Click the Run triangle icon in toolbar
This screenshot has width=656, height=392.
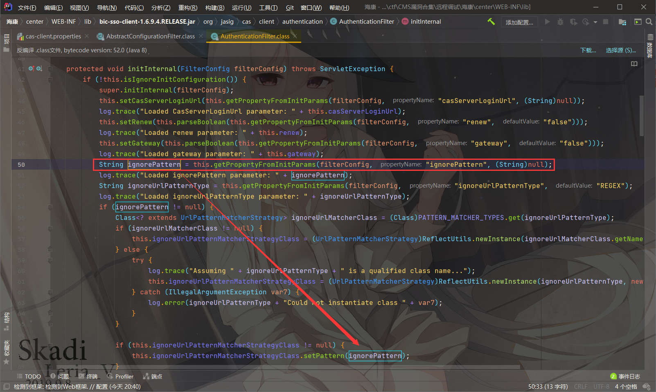pyautogui.click(x=547, y=22)
